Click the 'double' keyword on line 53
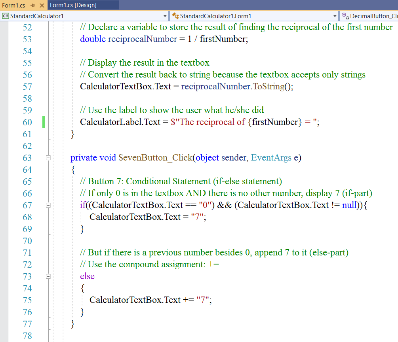The image size is (398, 342). pyautogui.click(x=93, y=39)
